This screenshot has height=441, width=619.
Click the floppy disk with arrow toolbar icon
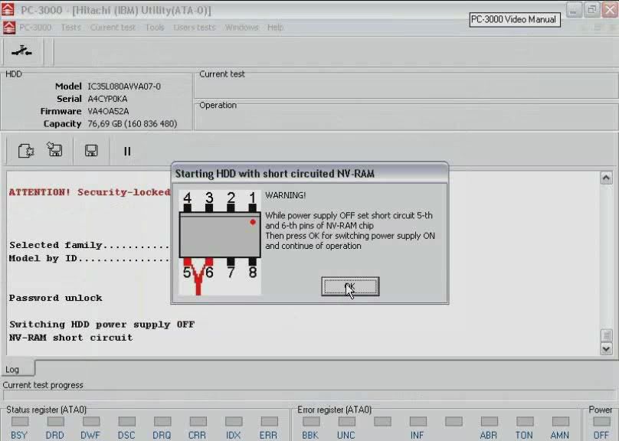[54, 149]
